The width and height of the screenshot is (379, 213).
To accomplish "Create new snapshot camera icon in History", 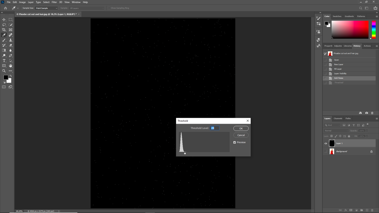I will tap(366, 113).
